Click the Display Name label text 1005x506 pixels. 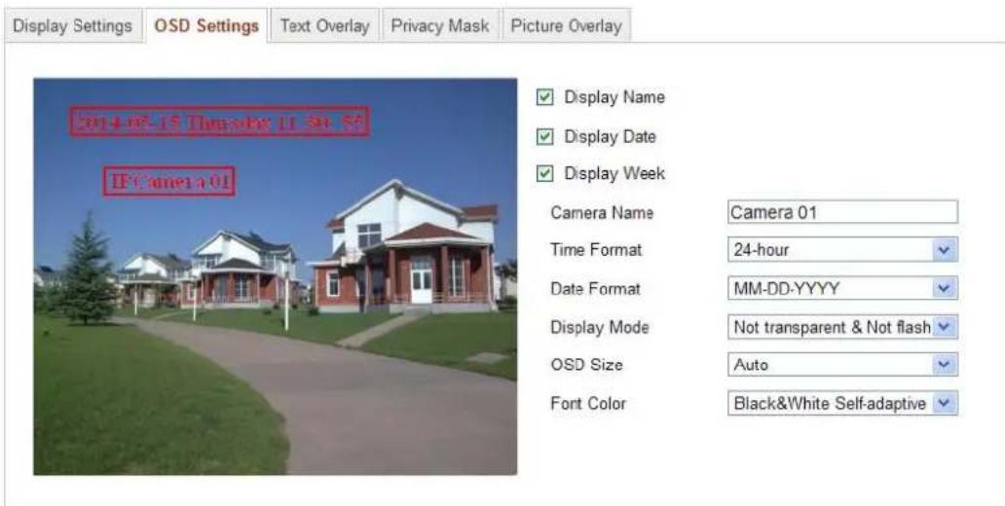point(614,97)
